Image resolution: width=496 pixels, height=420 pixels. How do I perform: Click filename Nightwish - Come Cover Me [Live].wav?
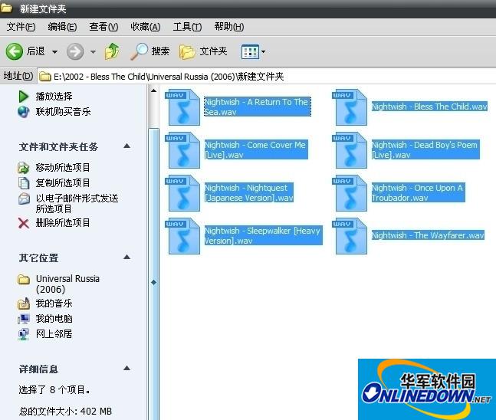tap(256, 149)
